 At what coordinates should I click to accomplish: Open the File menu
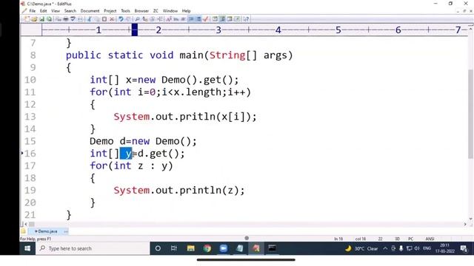pyautogui.click(x=32, y=11)
